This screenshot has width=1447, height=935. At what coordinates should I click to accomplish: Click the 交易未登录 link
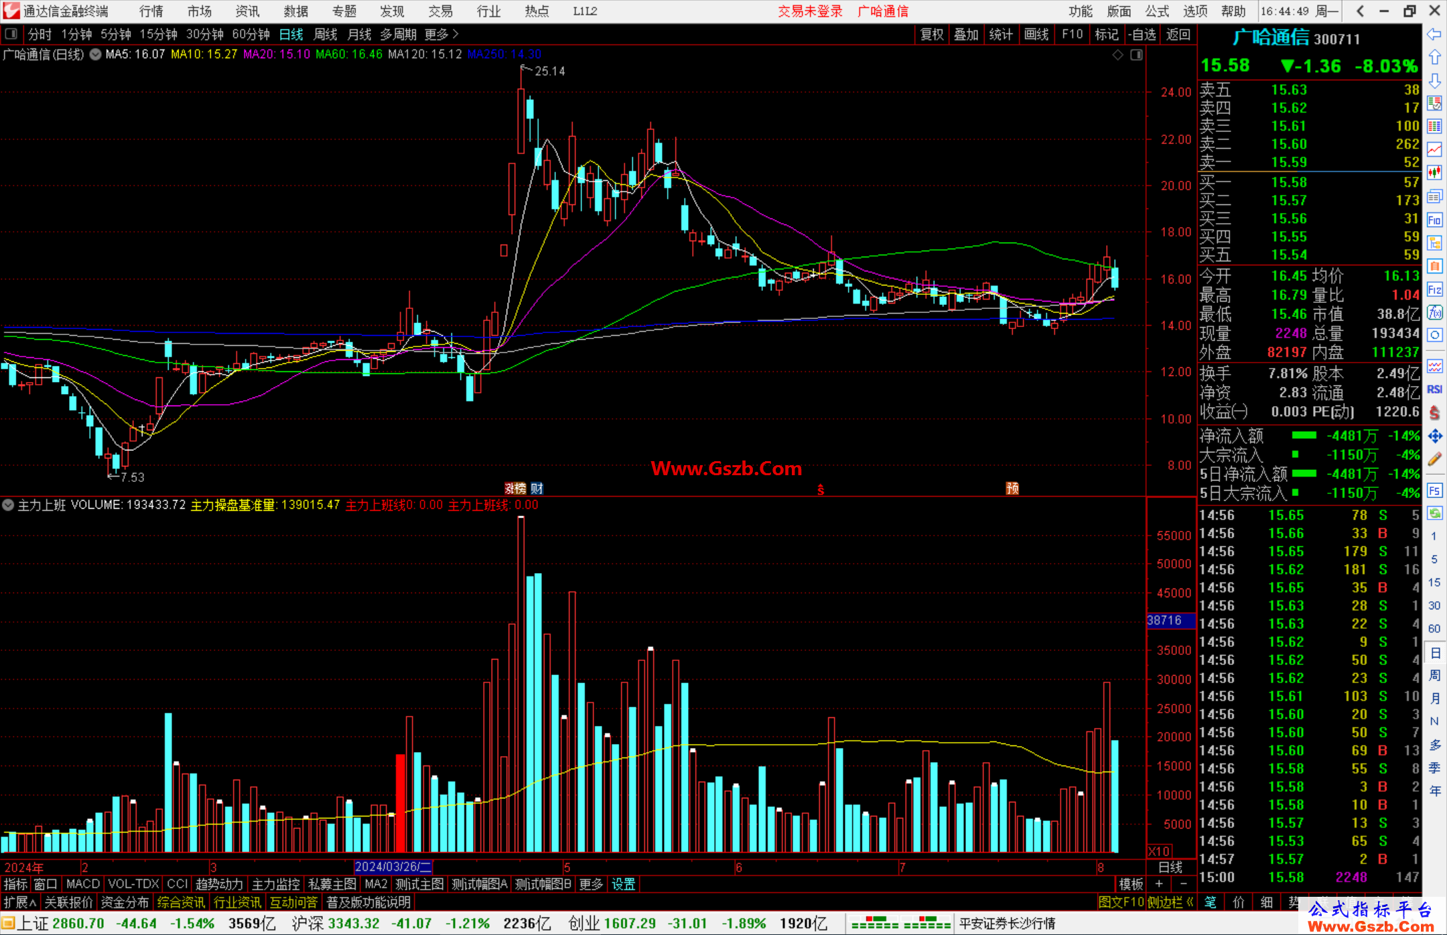tap(810, 11)
